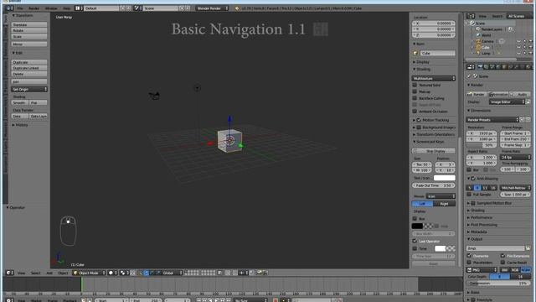Click the Blender render engine logo icon
The height and width of the screenshot is (302, 536).
coord(237,8)
